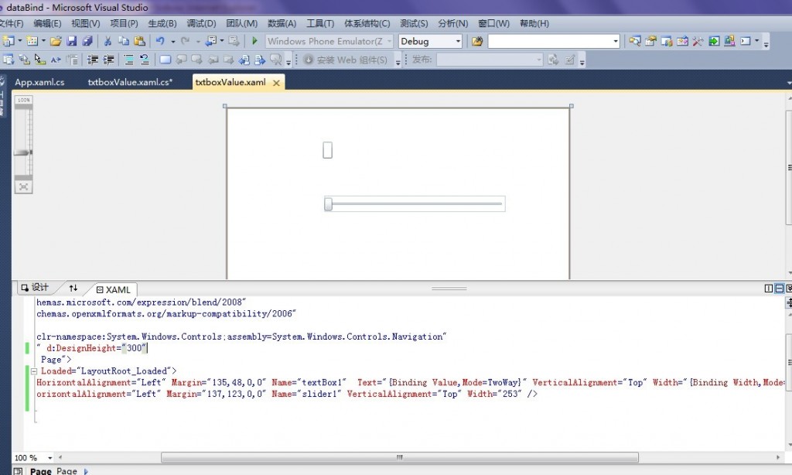Screen dimensions: 792x475
Task: Click the Cut scissors icon
Action: [x=108, y=41]
